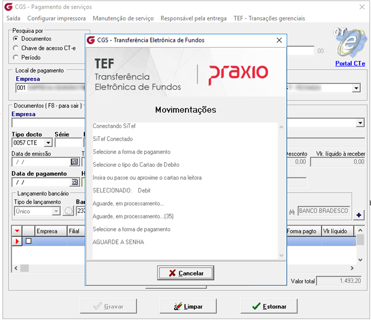Open Manutenção de serviço menu
The width and height of the screenshot is (371, 320).
[x=123, y=18]
